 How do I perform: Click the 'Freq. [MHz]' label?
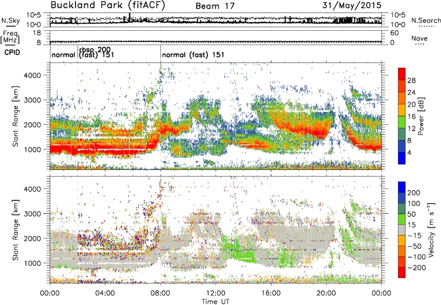click(x=10, y=37)
